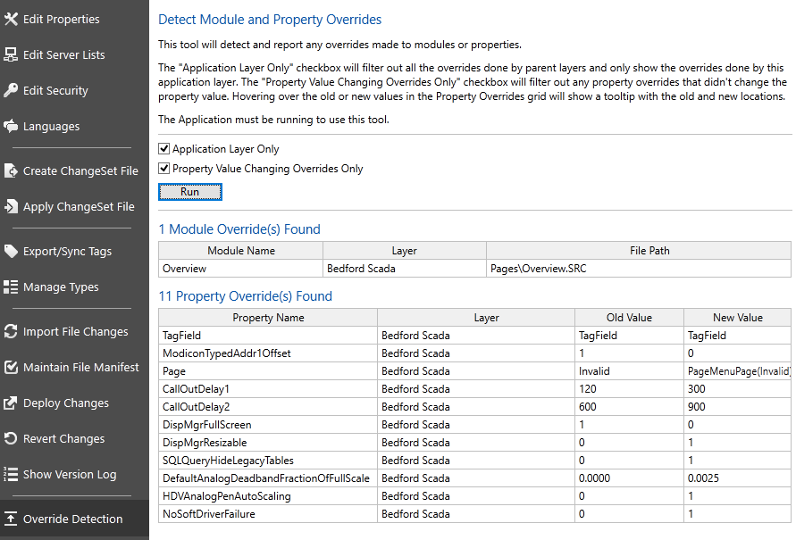
Task: Click the File Path column header
Action: [x=639, y=251]
